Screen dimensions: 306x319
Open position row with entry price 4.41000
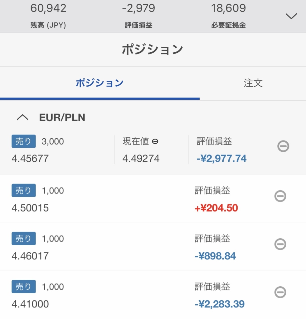pos(153,294)
